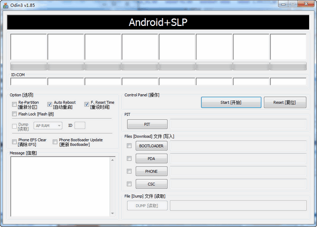Toggle the F. Reset Time checkbox
This screenshot has width=317, height=227.
click(x=87, y=105)
